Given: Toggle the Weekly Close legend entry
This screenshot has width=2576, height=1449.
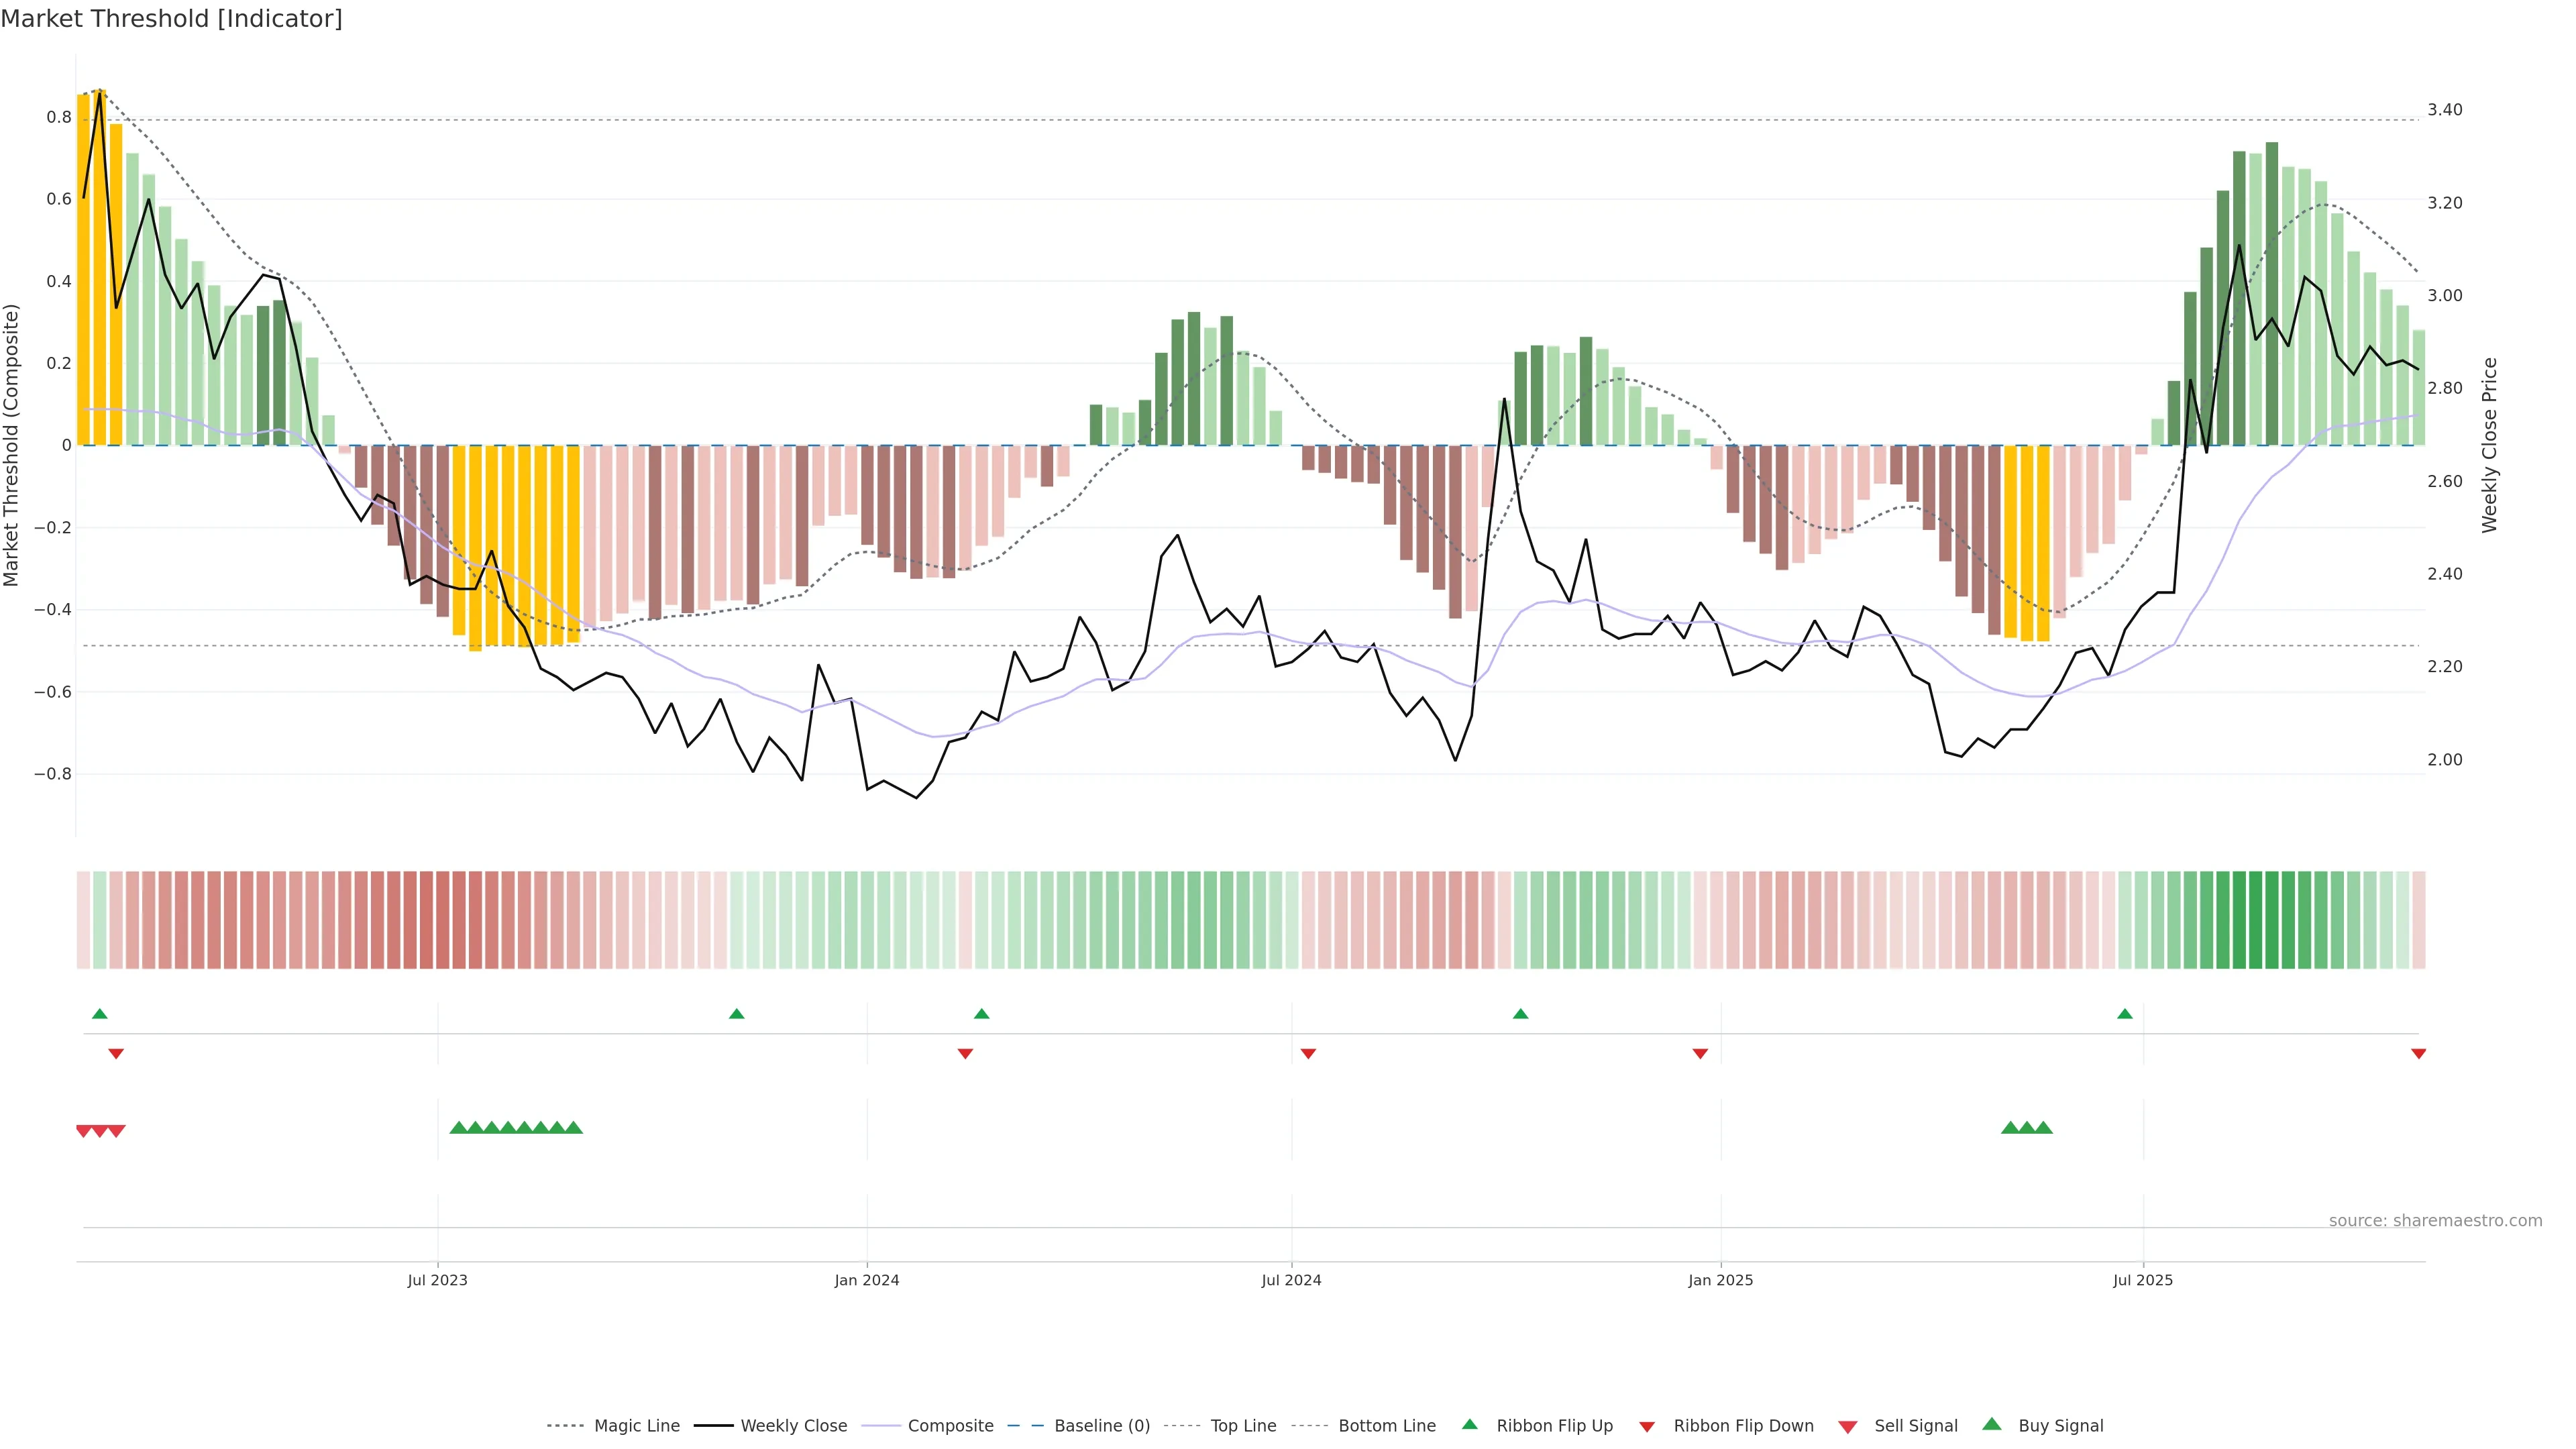Looking at the screenshot, I should [793, 1425].
